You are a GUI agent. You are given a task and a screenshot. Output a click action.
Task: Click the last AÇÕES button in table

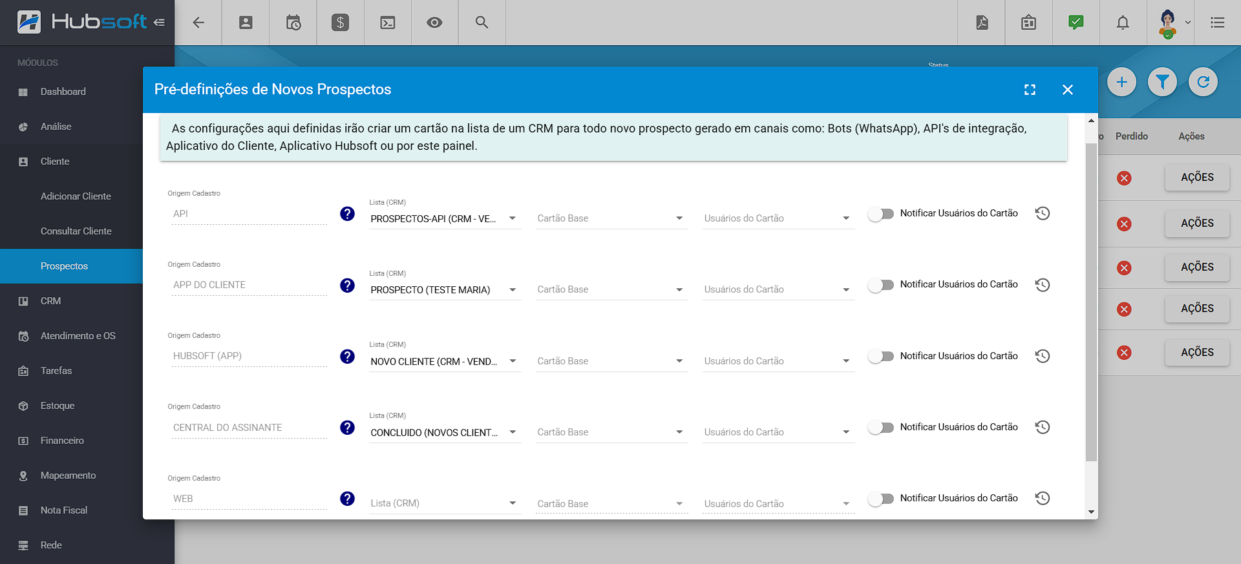pos(1197,353)
